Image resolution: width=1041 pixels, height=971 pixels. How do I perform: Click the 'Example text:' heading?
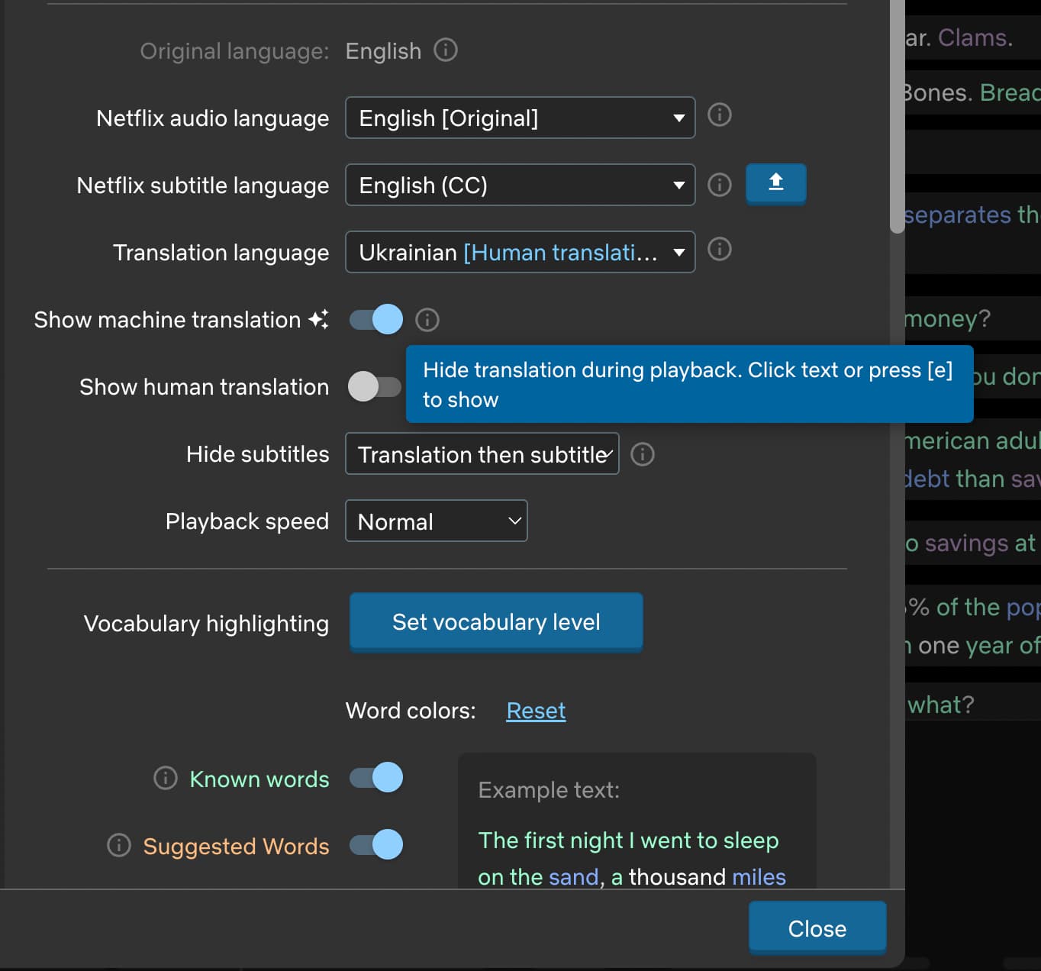click(549, 790)
